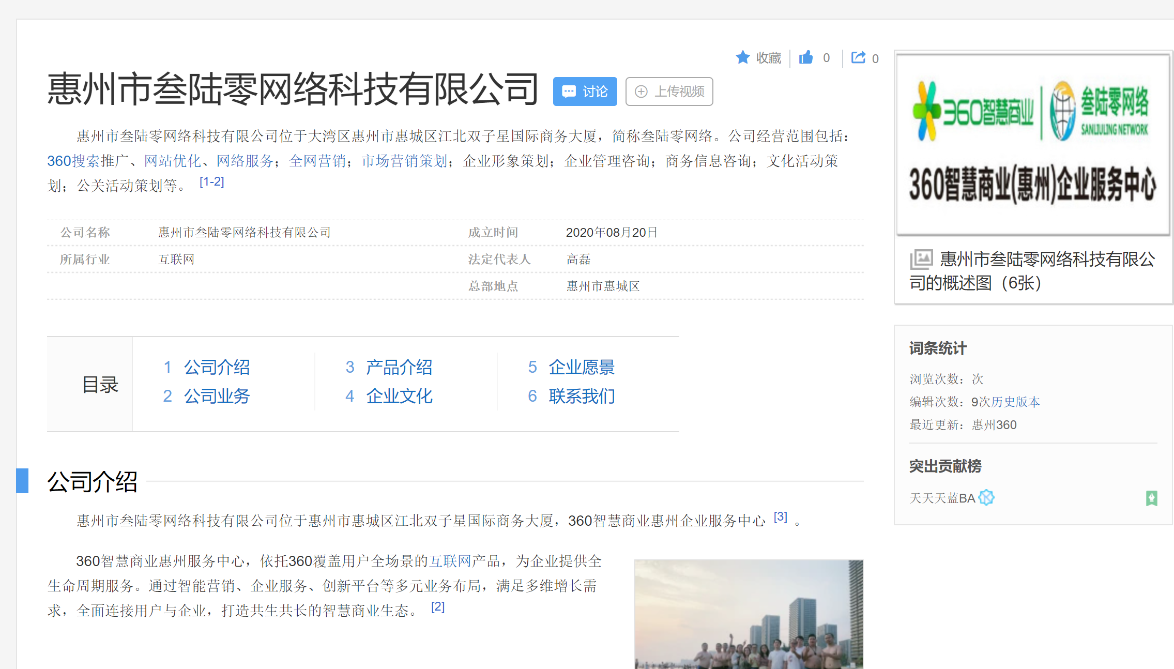Open reference citation [1-2]
1174x669 pixels.
click(211, 182)
